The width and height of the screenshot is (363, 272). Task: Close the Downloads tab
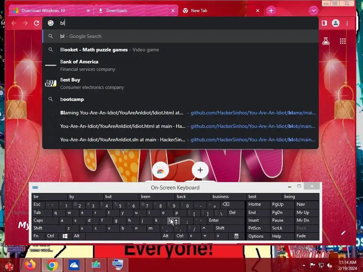click(173, 11)
